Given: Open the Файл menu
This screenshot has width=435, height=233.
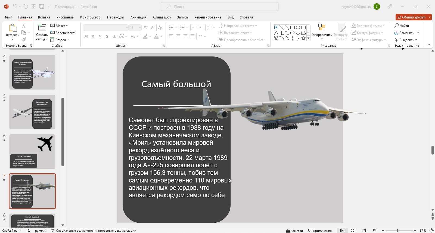Looking at the screenshot, I should point(8,17).
